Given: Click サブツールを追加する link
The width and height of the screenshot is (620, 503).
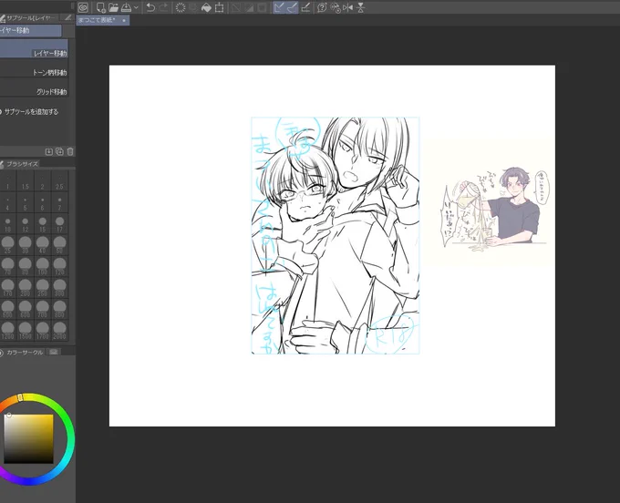Looking at the screenshot, I should 29,112.
